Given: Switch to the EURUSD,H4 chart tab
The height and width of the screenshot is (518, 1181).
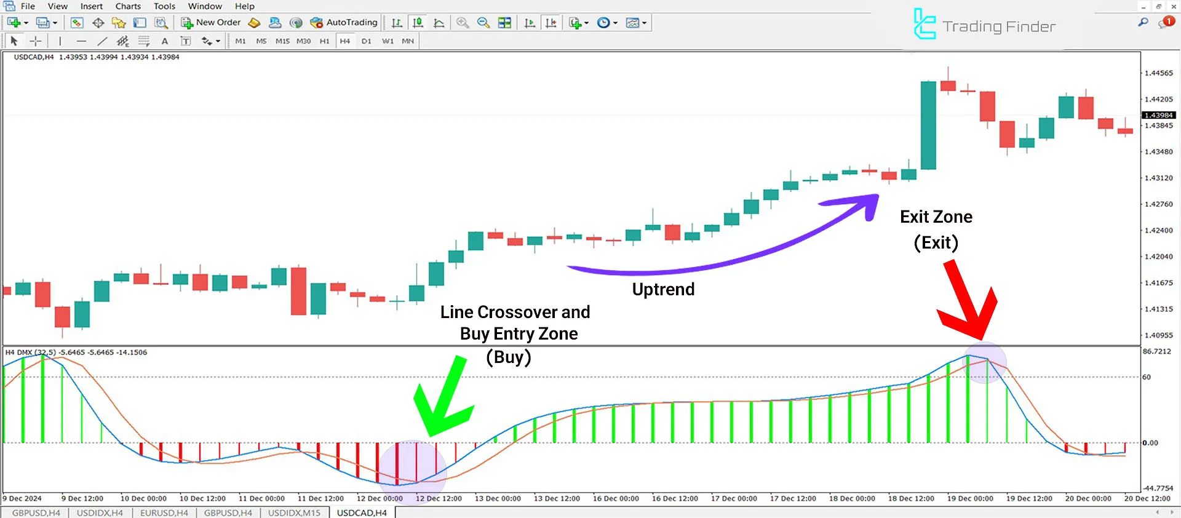Looking at the screenshot, I should [x=164, y=512].
